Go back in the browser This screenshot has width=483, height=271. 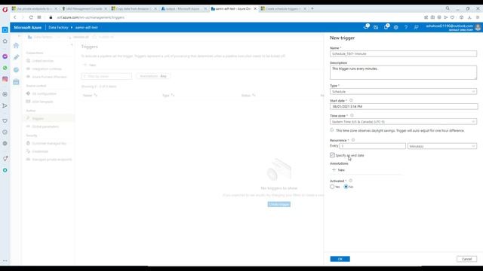[15, 17]
